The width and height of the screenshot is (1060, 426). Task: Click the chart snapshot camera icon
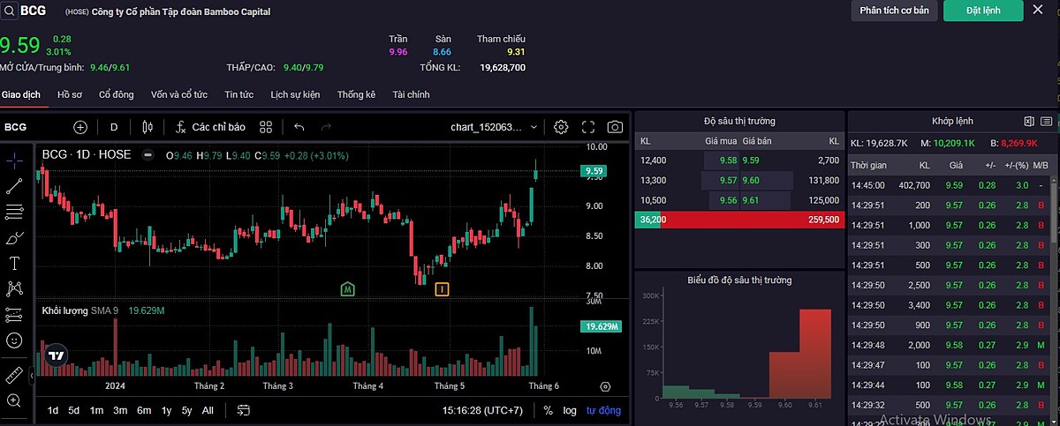pos(615,127)
